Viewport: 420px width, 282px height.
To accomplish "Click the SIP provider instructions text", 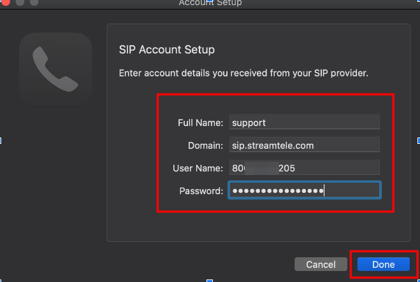I will (243, 73).
